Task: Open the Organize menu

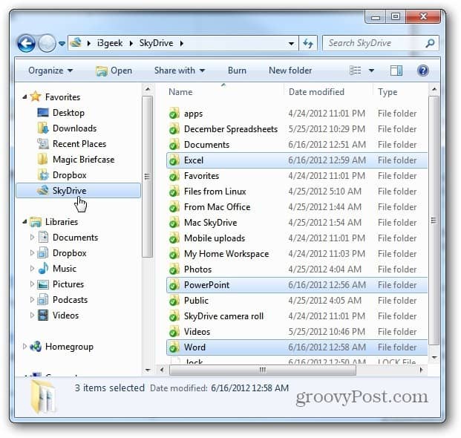Action: (x=50, y=71)
